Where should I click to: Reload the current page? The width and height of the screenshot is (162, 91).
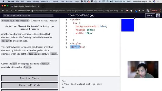[11, 11]
